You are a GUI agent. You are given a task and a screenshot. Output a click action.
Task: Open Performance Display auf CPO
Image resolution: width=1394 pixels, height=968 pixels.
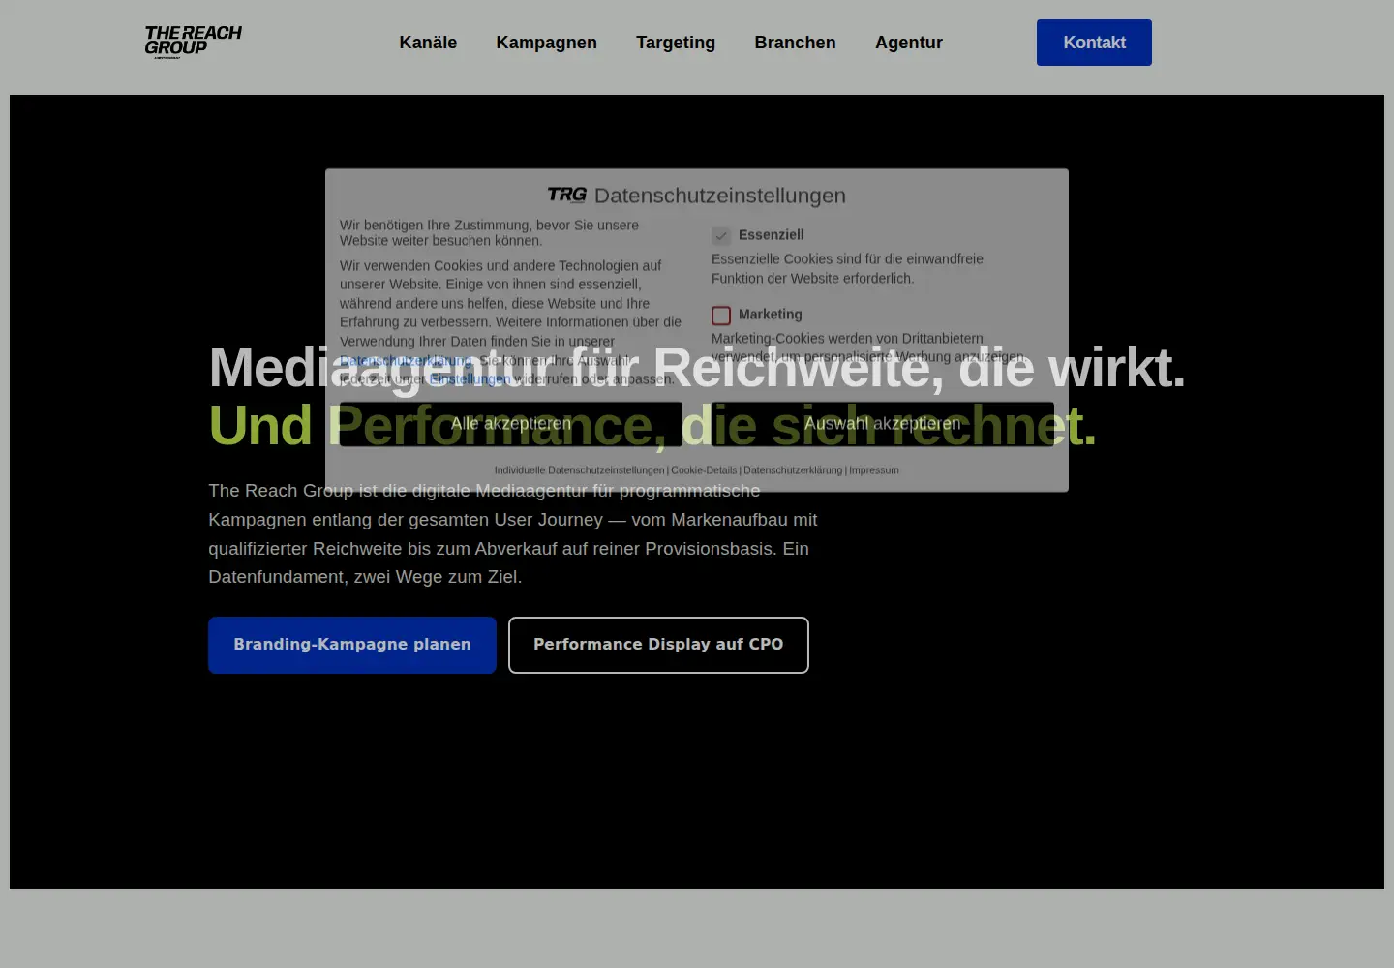coord(658,645)
